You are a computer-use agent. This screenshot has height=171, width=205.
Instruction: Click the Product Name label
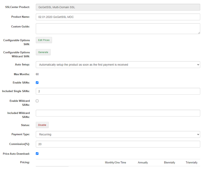21,17
